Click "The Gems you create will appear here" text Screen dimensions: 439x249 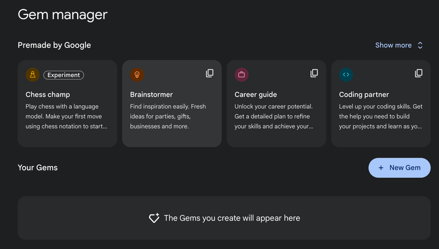[232, 218]
